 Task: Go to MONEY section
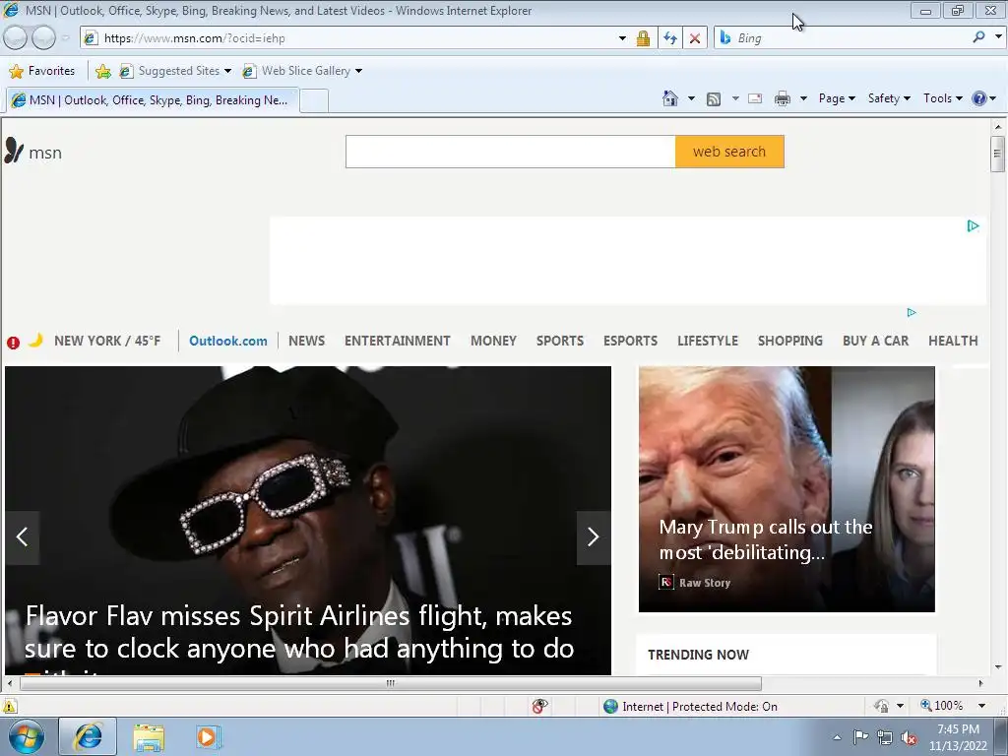[493, 341]
